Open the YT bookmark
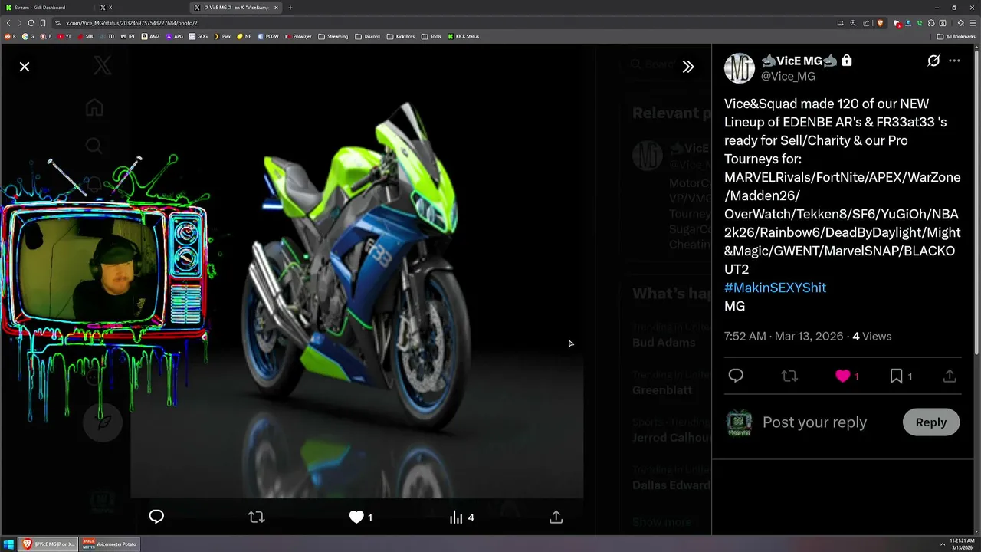Image resolution: width=981 pixels, height=552 pixels. 64,36
